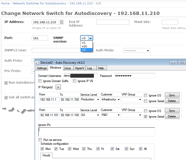Image resolution: width=186 pixels, height=160 pixels.
Task: Click the Device42 app icon in title bar
Action: [37, 62]
